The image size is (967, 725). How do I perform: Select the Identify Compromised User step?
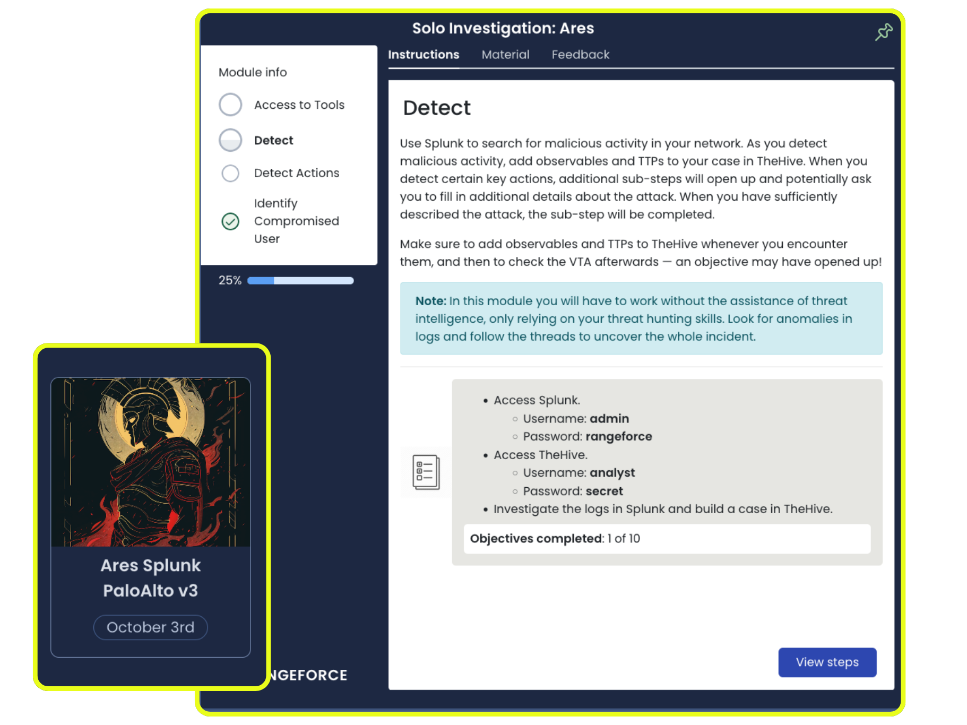(x=296, y=221)
